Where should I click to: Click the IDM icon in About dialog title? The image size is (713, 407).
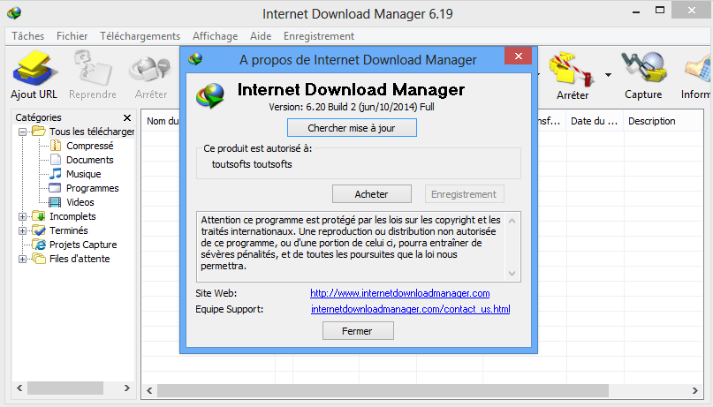[x=195, y=59]
